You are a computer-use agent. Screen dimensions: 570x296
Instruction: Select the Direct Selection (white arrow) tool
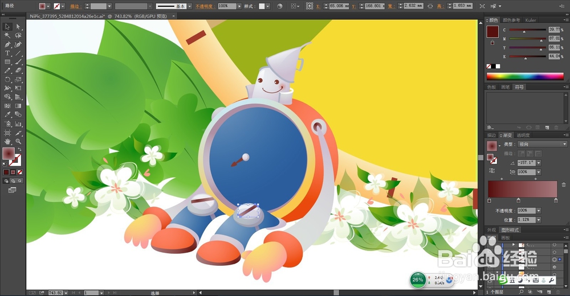[x=18, y=27]
